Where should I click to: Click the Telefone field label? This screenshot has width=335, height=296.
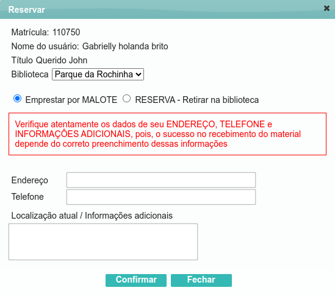click(x=27, y=197)
